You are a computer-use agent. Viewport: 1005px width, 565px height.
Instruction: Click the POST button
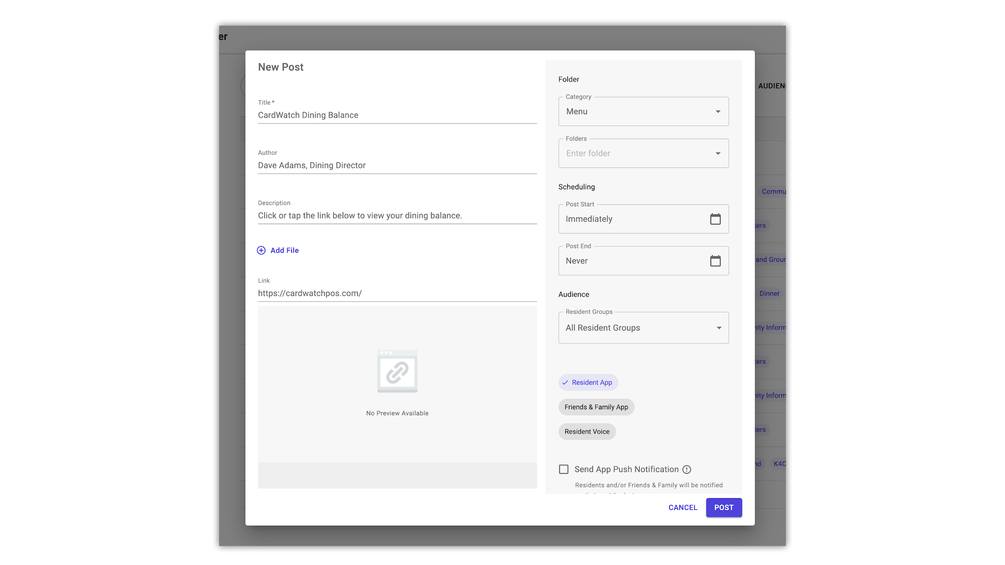[x=724, y=507]
